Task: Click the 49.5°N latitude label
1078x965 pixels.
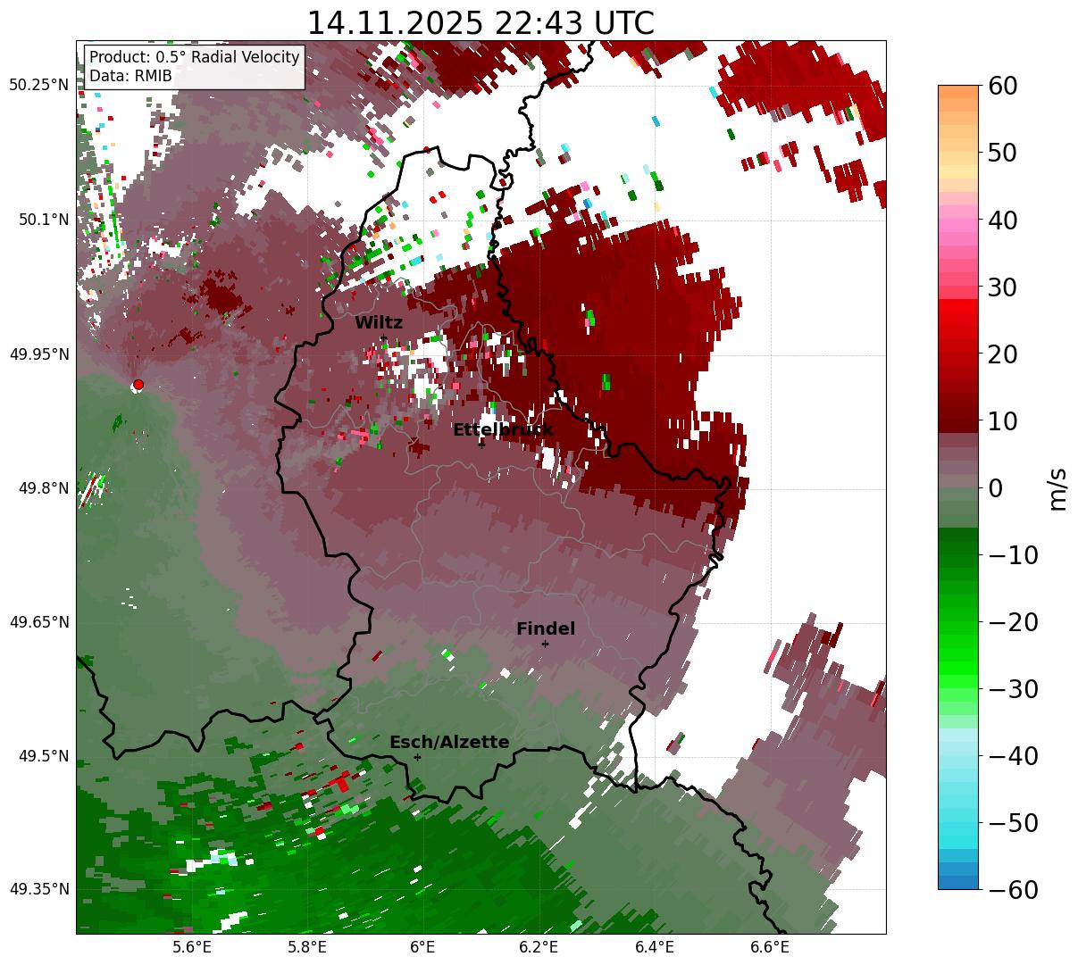Action: pyautogui.click(x=43, y=756)
